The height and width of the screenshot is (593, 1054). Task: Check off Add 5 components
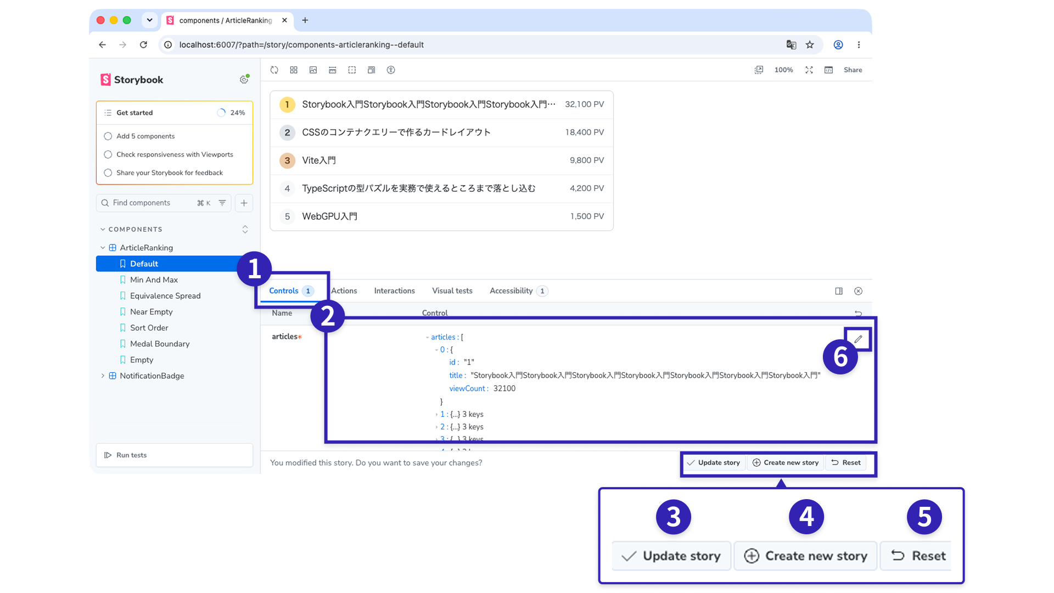(108, 136)
